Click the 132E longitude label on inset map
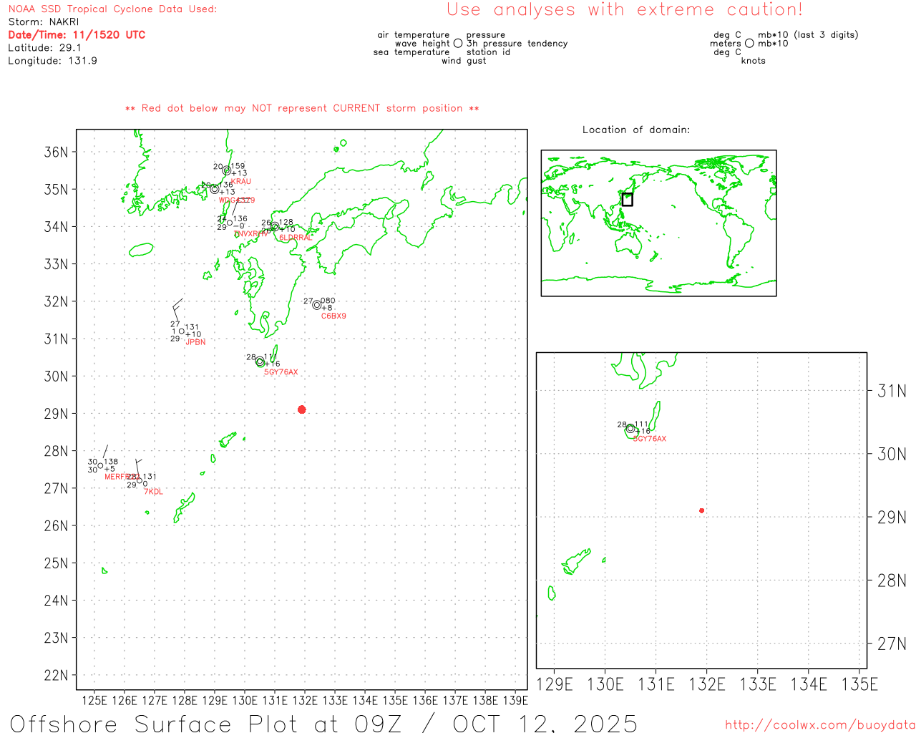This screenshot has width=916, height=733. coord(707,684)
